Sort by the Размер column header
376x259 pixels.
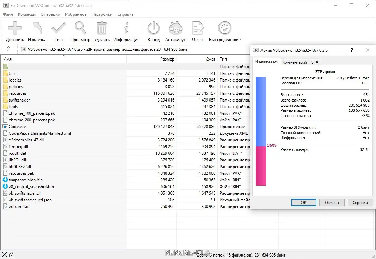[152, 59]
